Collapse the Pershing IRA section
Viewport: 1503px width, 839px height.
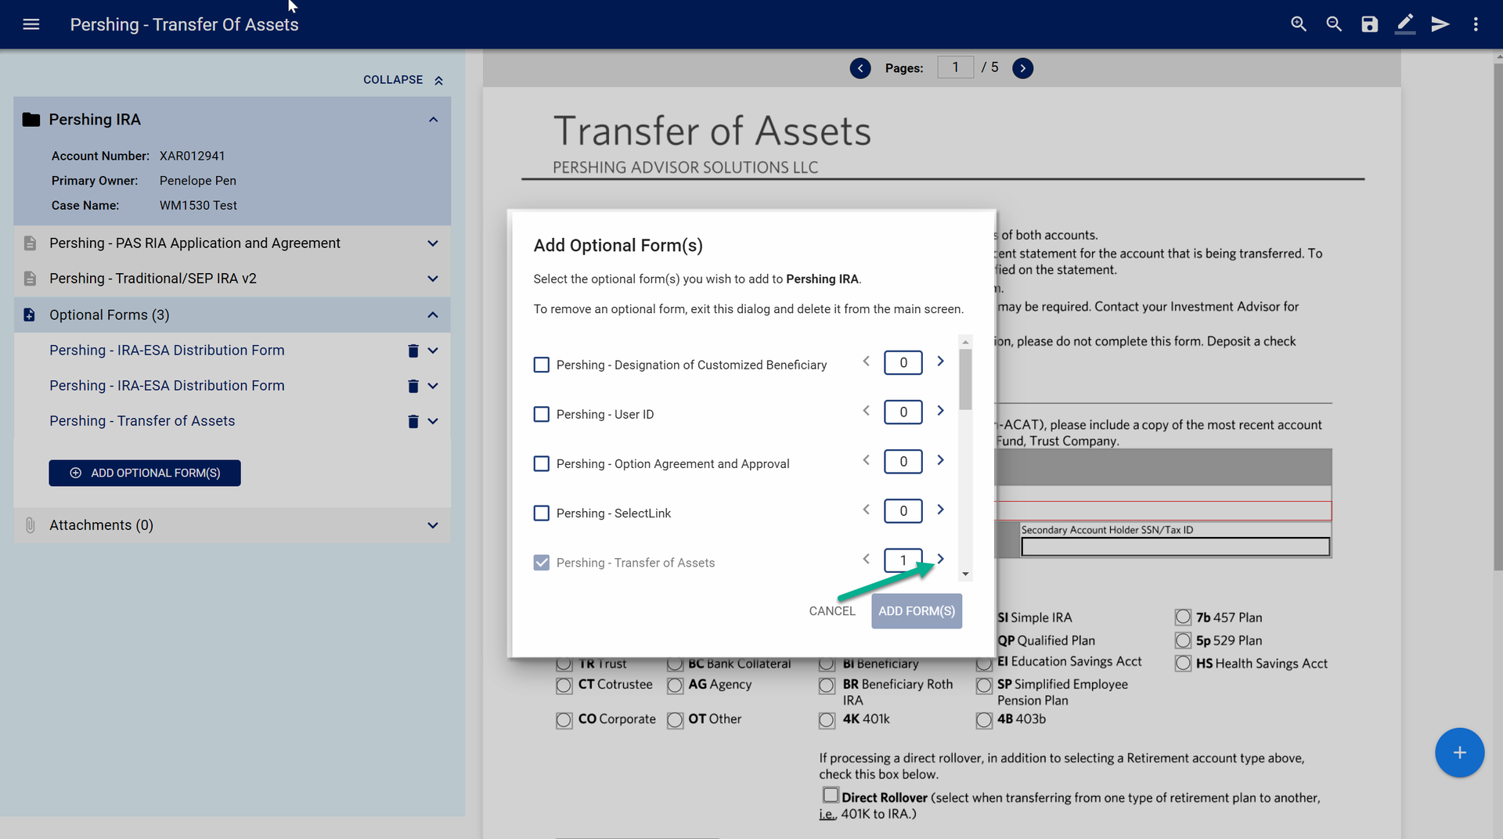tap(433, 120)
